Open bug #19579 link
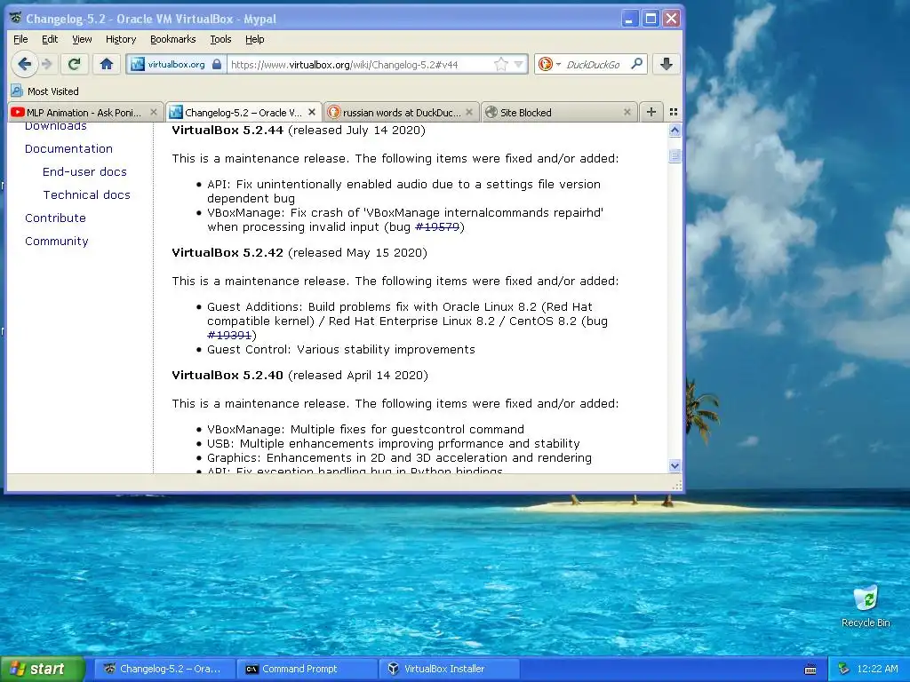910x682 pixels. (x=437, y=226)
